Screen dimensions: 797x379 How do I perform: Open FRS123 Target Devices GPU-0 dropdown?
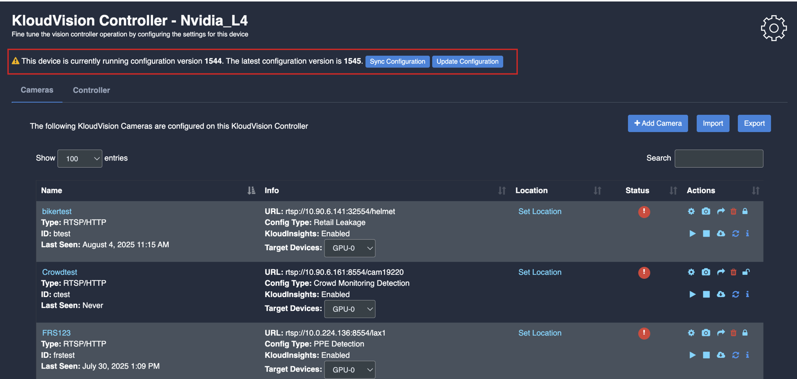350,370
